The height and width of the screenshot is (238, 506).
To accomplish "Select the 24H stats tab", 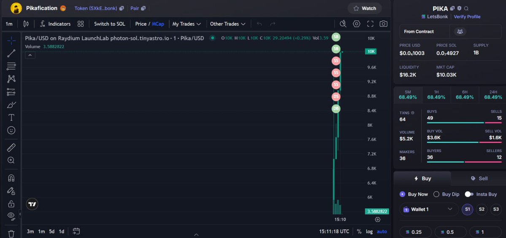I will click(493, 95).
